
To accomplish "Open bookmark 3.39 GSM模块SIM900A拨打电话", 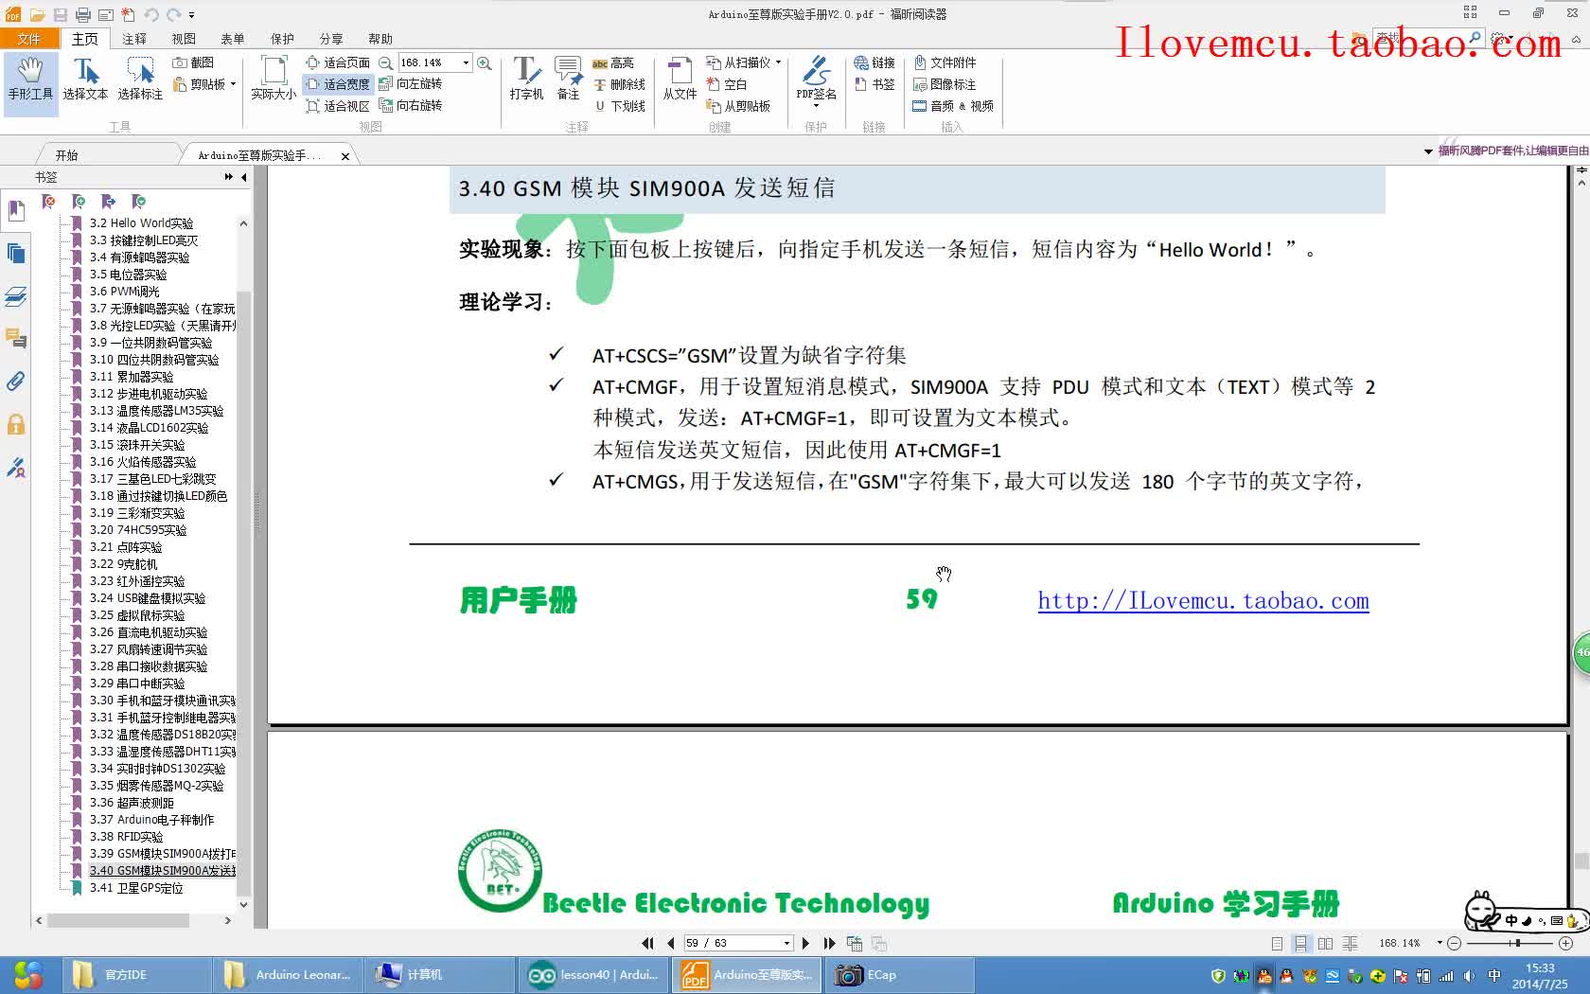I will click(163, 854).
